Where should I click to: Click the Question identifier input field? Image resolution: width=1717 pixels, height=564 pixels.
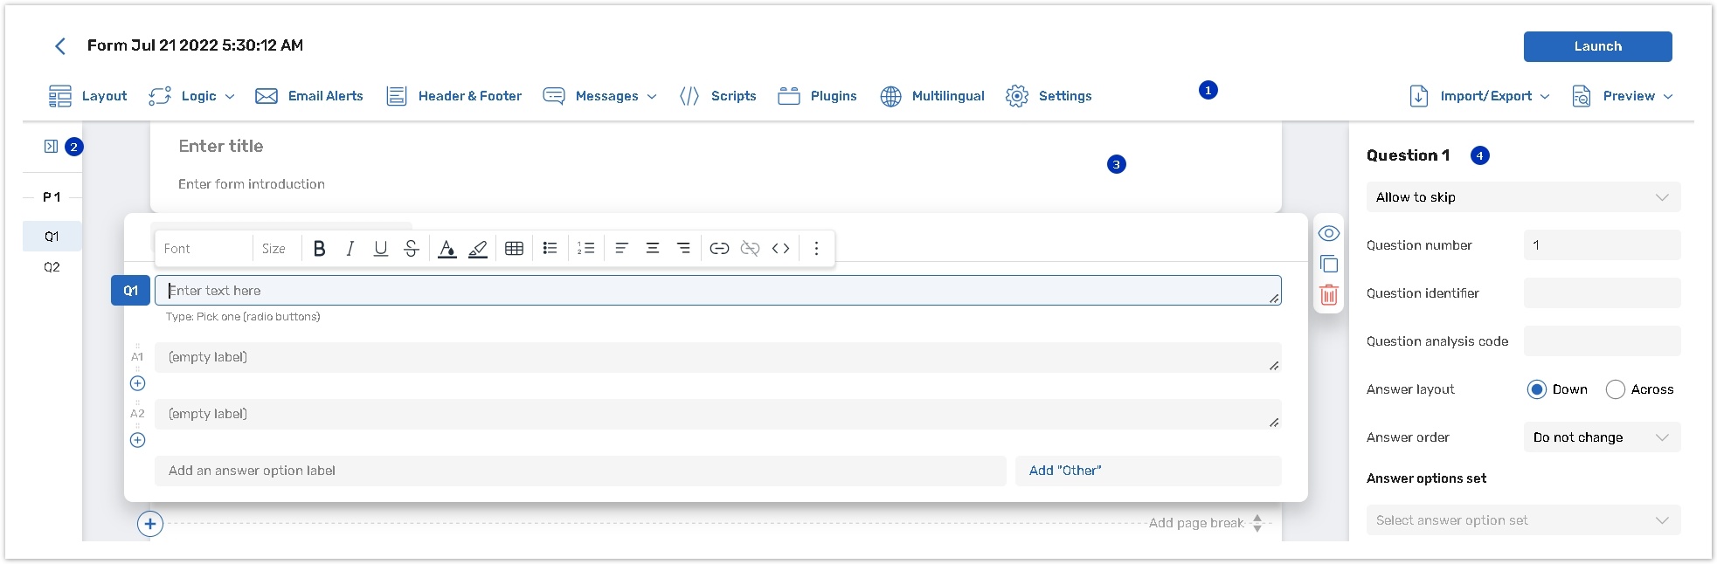[1601, 293]
